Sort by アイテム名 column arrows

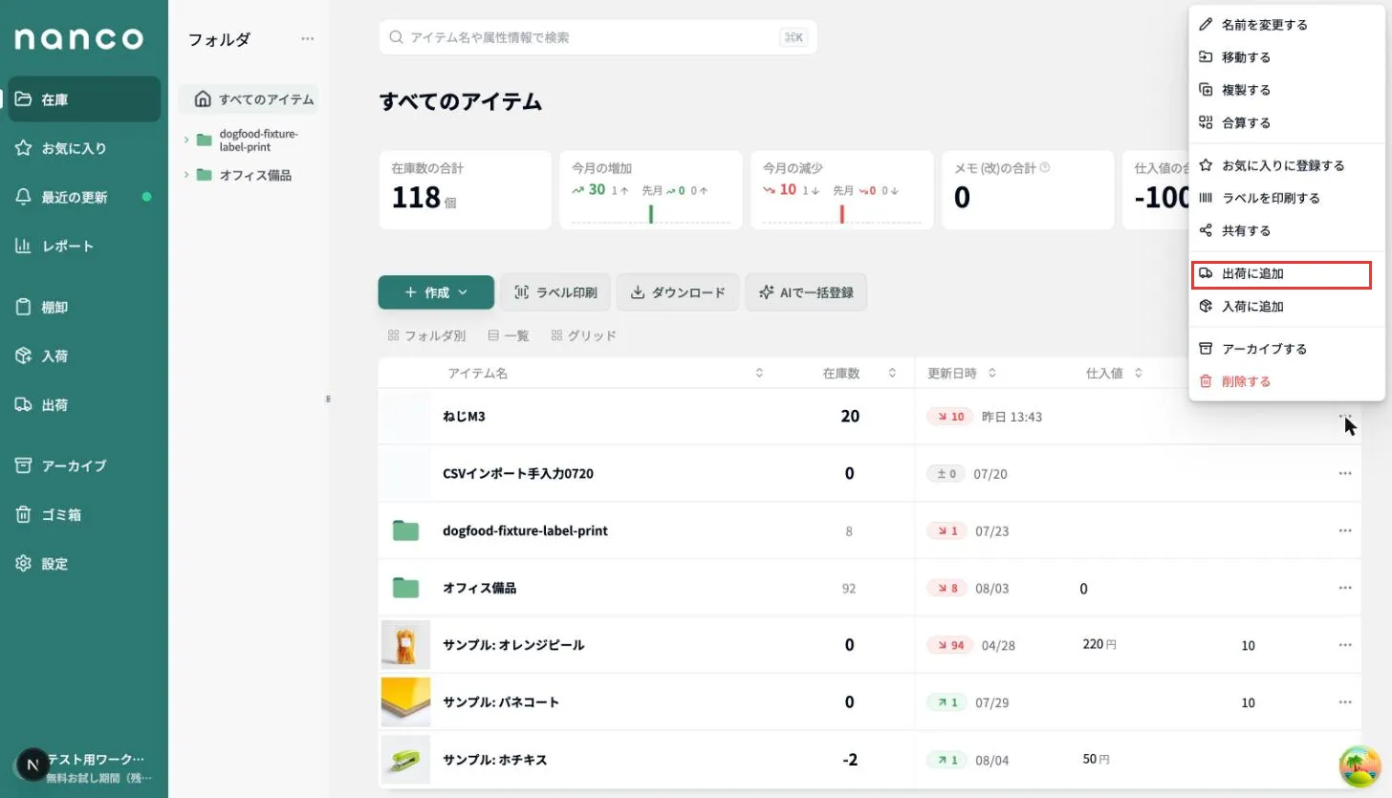(759, 373)
